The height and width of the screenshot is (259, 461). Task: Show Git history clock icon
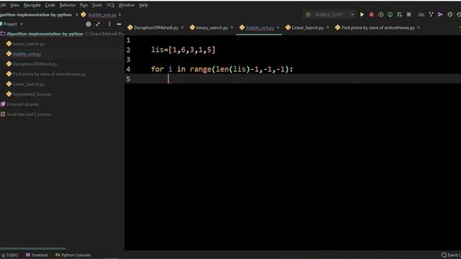tap(449, 14)
